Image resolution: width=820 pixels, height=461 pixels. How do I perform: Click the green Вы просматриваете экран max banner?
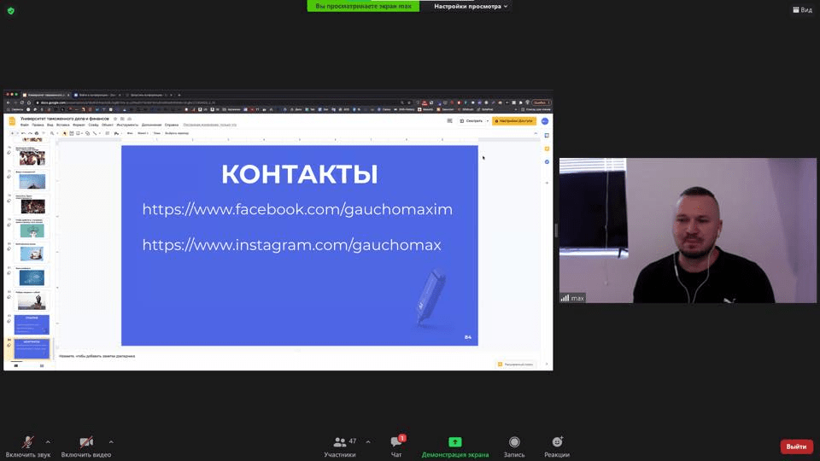coord(363,6)
